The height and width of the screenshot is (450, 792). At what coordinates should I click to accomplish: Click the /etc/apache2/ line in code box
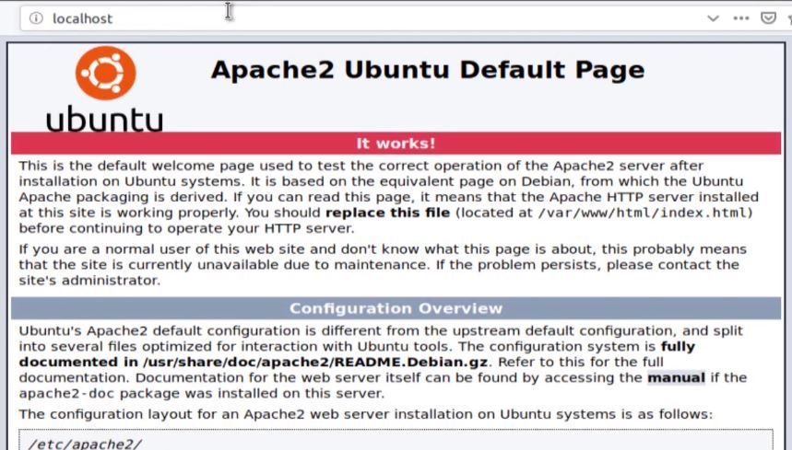coord(85,444)
